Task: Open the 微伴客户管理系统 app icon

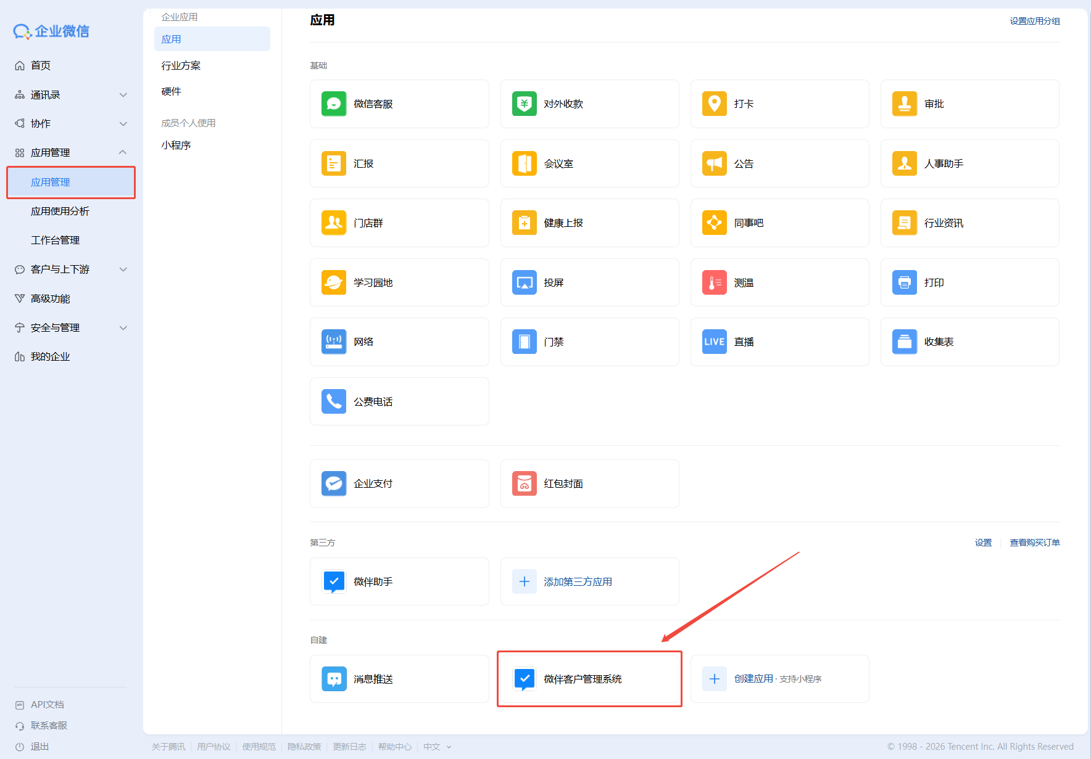Action: coord(524,679)
